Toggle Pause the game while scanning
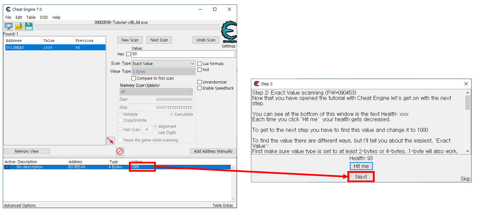Viewport: 477px width, 215px height. (x=120, y=140)
